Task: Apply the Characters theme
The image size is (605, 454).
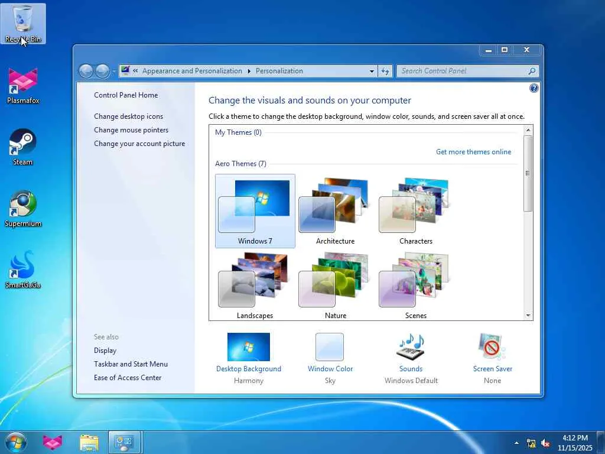Action: tap(415, 211)
